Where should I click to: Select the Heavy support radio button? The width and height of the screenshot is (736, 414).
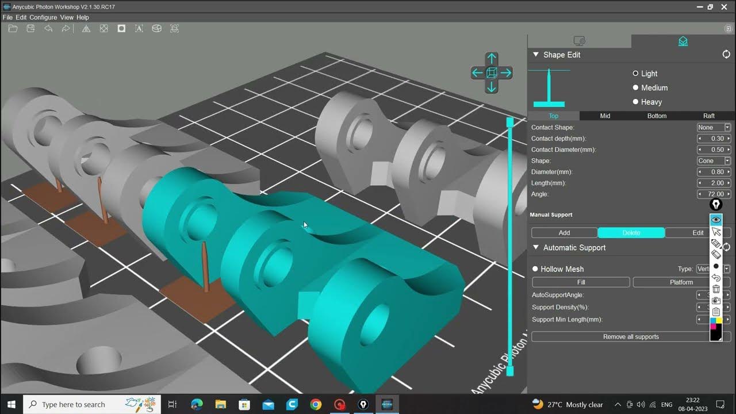[635, 102]
